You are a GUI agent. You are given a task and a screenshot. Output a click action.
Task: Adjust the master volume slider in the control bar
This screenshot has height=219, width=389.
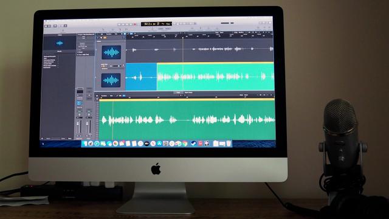click(x=227, y=23)
